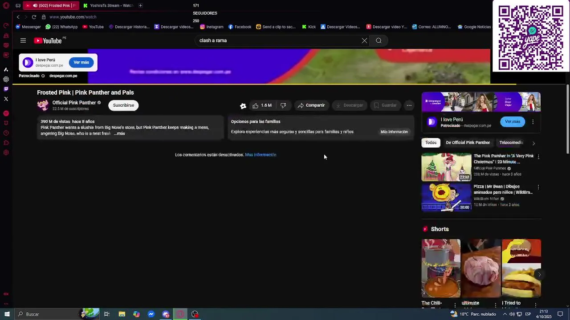Open options for The Chili short
570x320 pixels.
click(455, 305)
